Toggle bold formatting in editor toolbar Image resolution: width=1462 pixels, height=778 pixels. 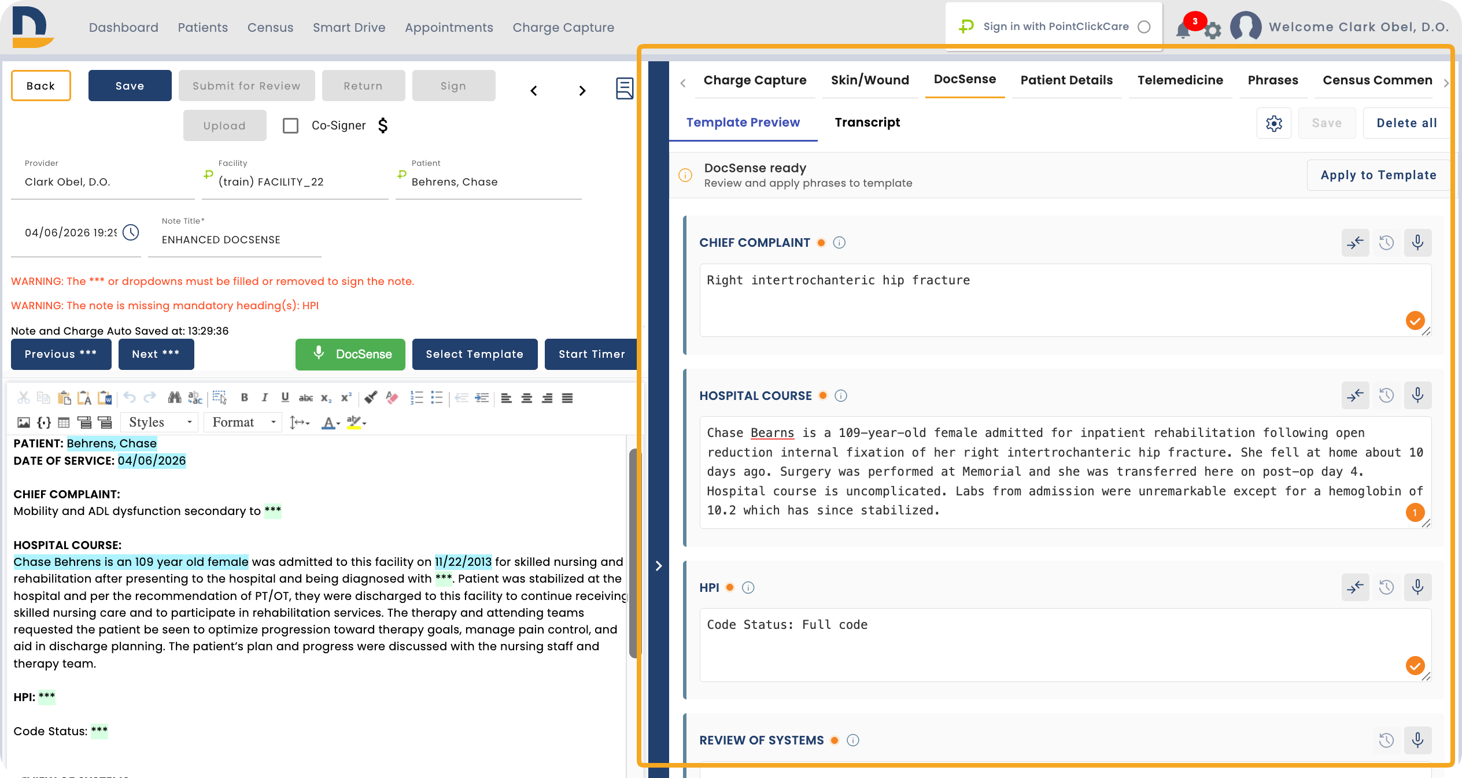coord(245,398)
